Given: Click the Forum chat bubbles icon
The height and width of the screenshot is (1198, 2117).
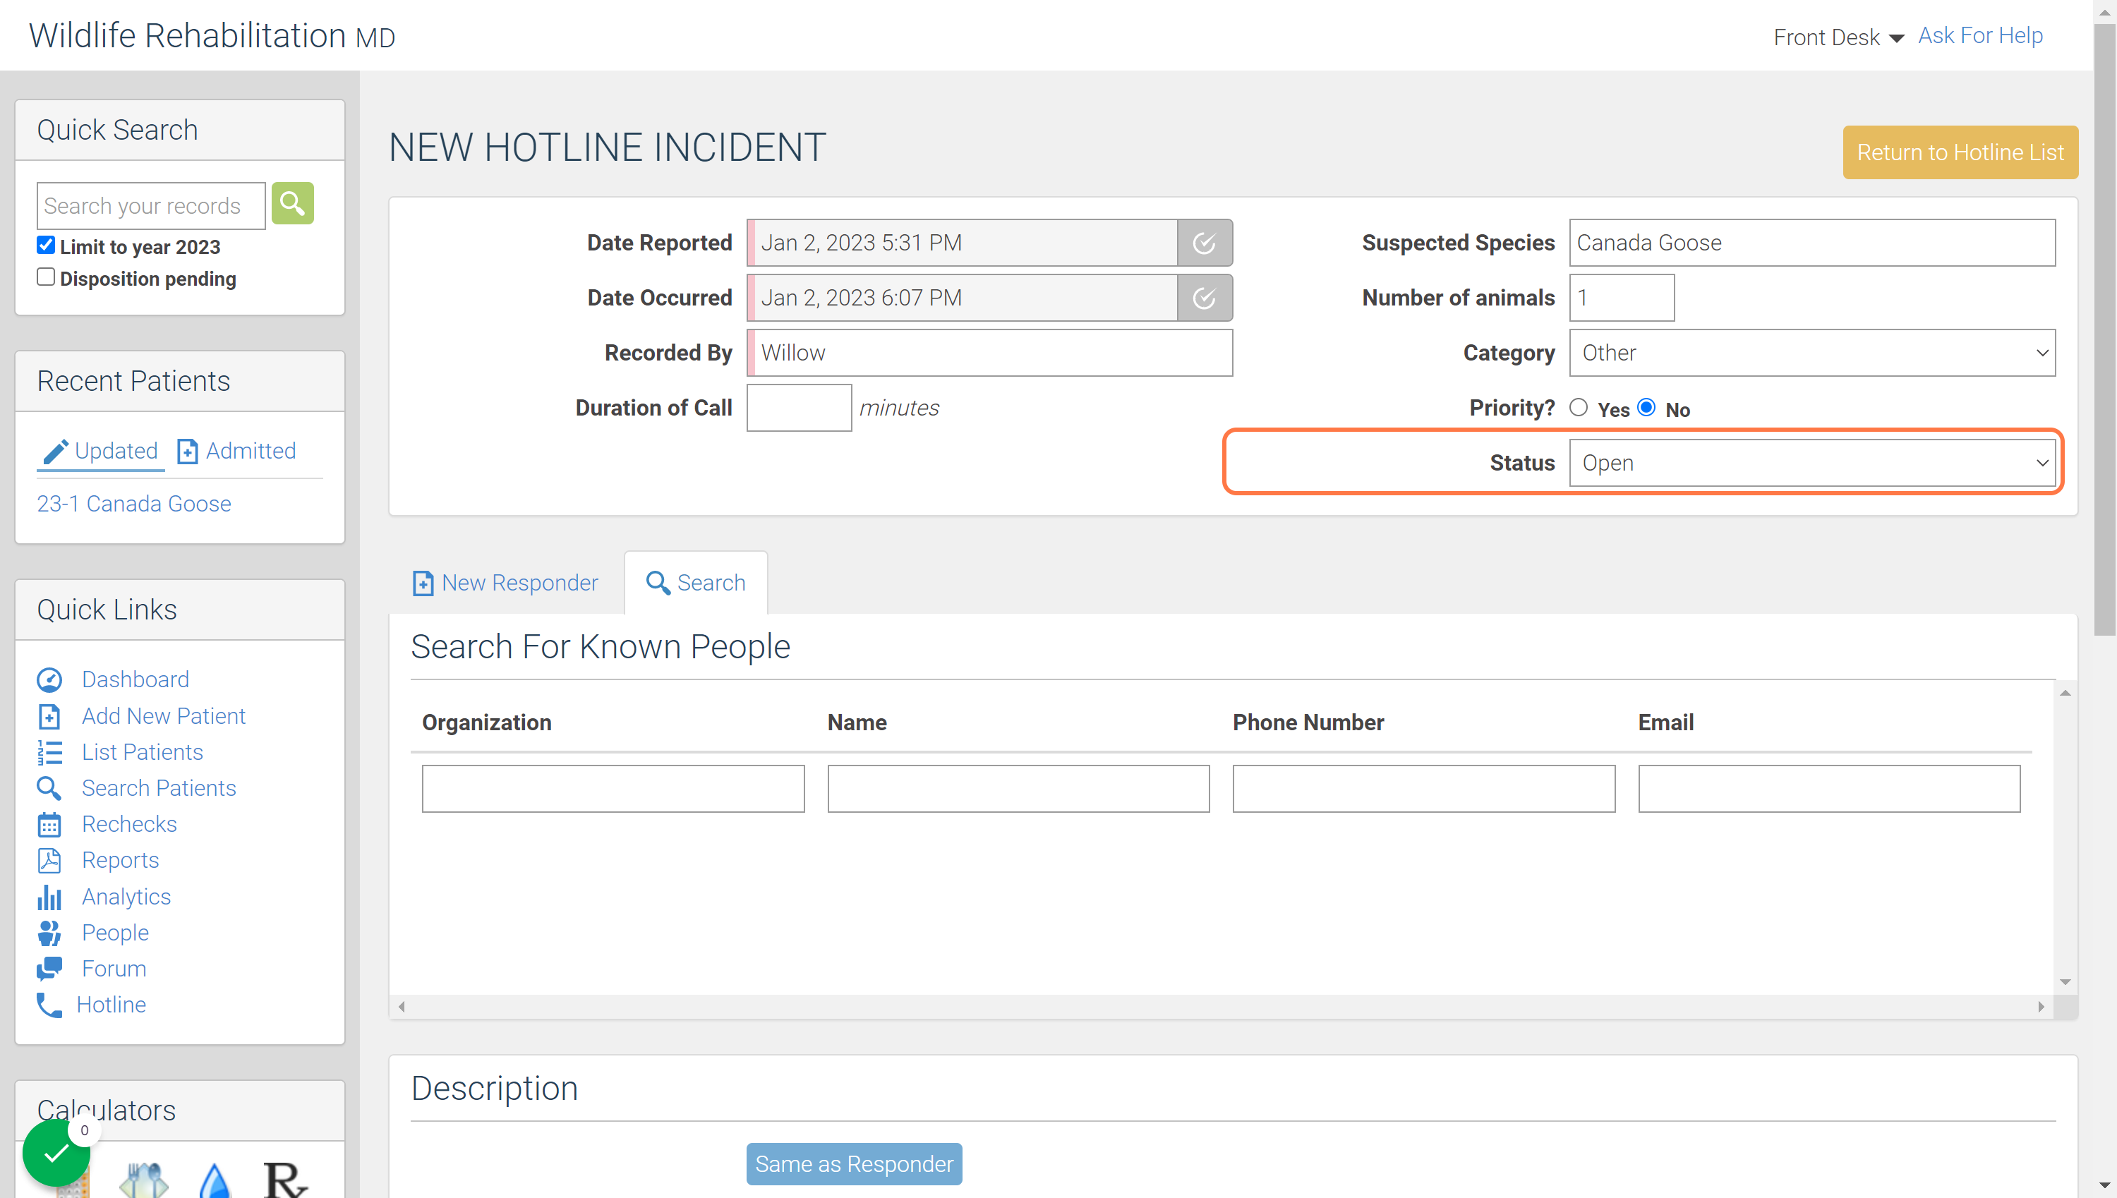Looking at the screenshot, I should pyautogui.click(x=49, y=969).
